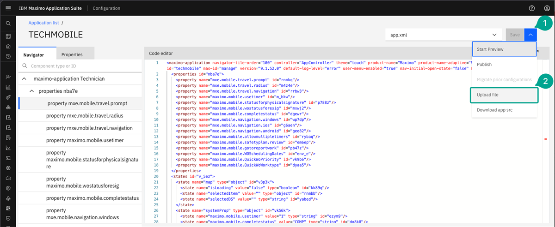Select property mxe.mobile.navigation.windows tree item
The width and height of the screenshot is (555, 227).
pos(79,214)
